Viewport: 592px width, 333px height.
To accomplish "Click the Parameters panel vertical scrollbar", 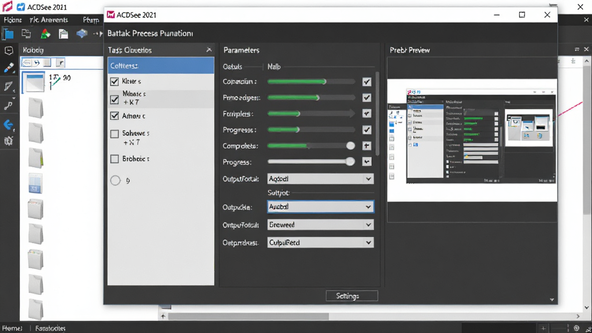I will coord(377,113).
